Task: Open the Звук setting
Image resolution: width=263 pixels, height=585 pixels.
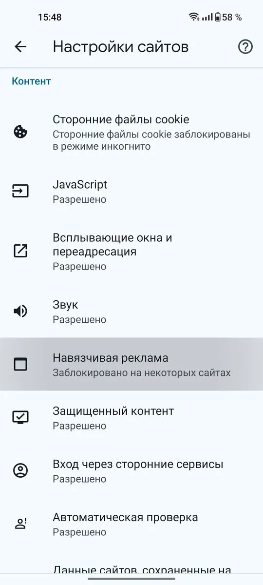Action: click(x=131, y=311)
